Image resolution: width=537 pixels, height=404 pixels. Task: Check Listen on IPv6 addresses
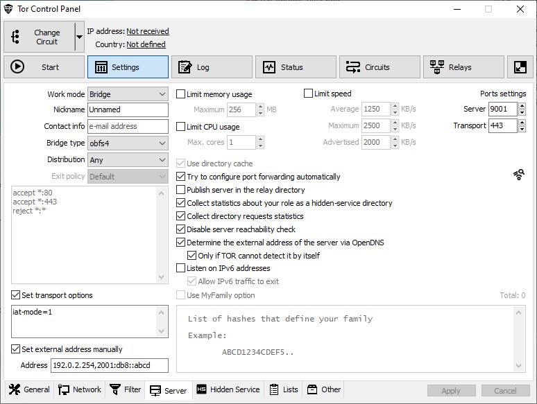point(180,268)
